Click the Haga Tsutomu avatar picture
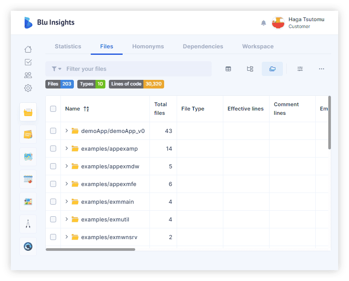 (278, 23)
